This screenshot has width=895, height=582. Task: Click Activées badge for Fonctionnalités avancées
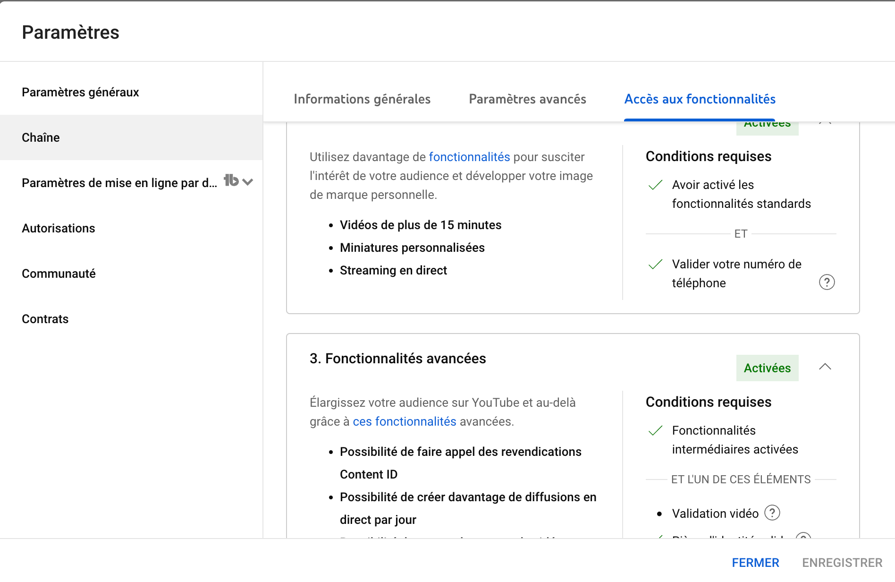point(767,368)
